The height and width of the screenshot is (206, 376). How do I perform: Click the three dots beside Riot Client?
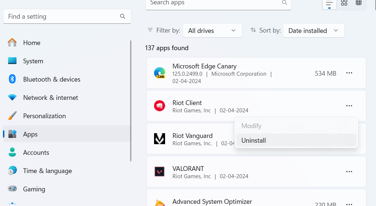click(x=349, y=106)
